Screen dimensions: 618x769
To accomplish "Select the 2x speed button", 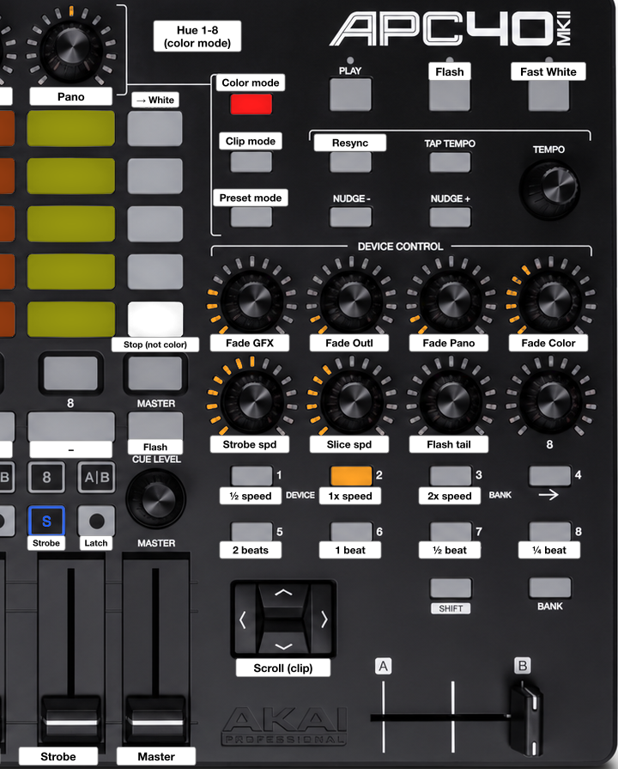I will coord(451,476).
